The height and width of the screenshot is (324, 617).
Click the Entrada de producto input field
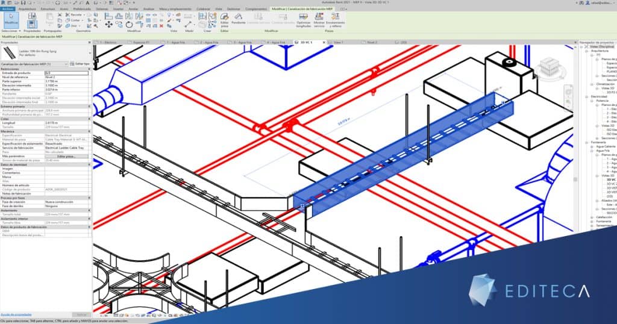pos(66,73)
